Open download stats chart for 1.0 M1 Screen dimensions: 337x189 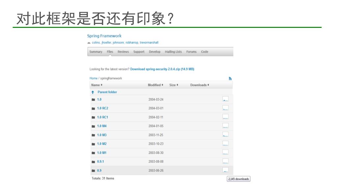click(x=225, y=152)
